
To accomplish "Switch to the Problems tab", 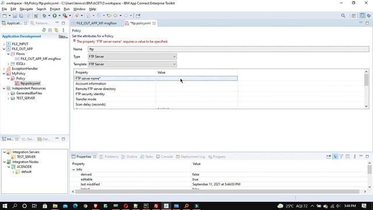I will [x=109, y=157].
